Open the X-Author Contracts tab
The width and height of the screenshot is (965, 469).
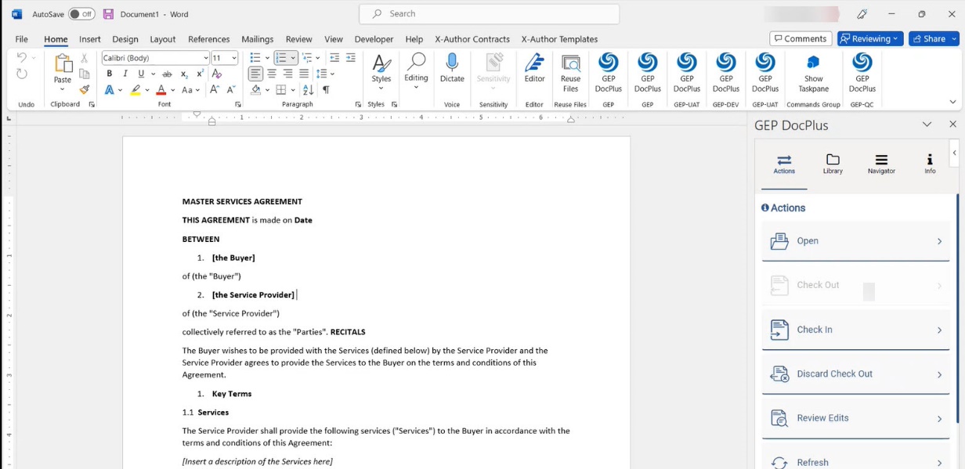click(x=472, y=39)
